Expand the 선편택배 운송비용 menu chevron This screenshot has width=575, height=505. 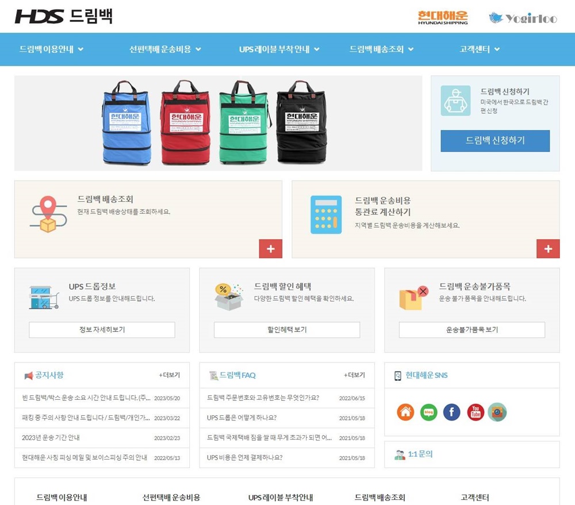point(198,49)
